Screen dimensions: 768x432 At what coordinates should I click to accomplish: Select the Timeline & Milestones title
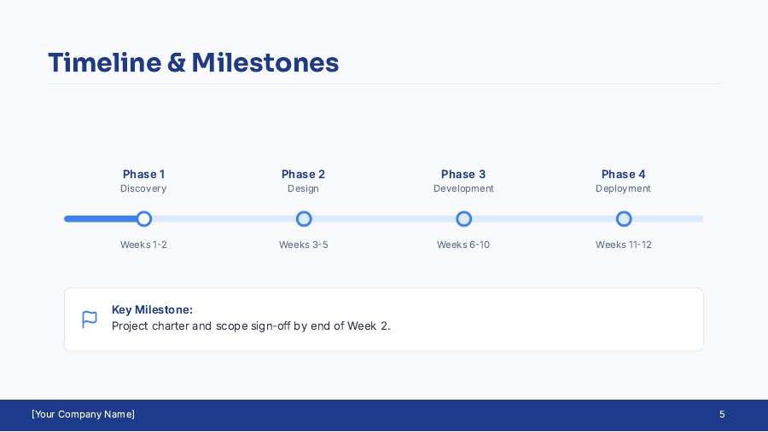pyautogui.click(x=193, y=63)
